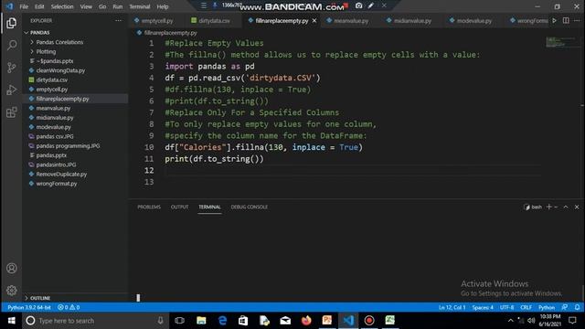
Task: Open the Extensions view
Action: (x=12, y=112)
